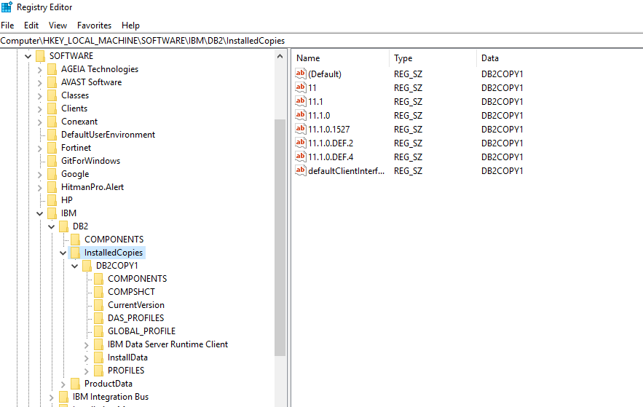
Task: Collapse the DB2 tree node
Action: click(51, 226)
